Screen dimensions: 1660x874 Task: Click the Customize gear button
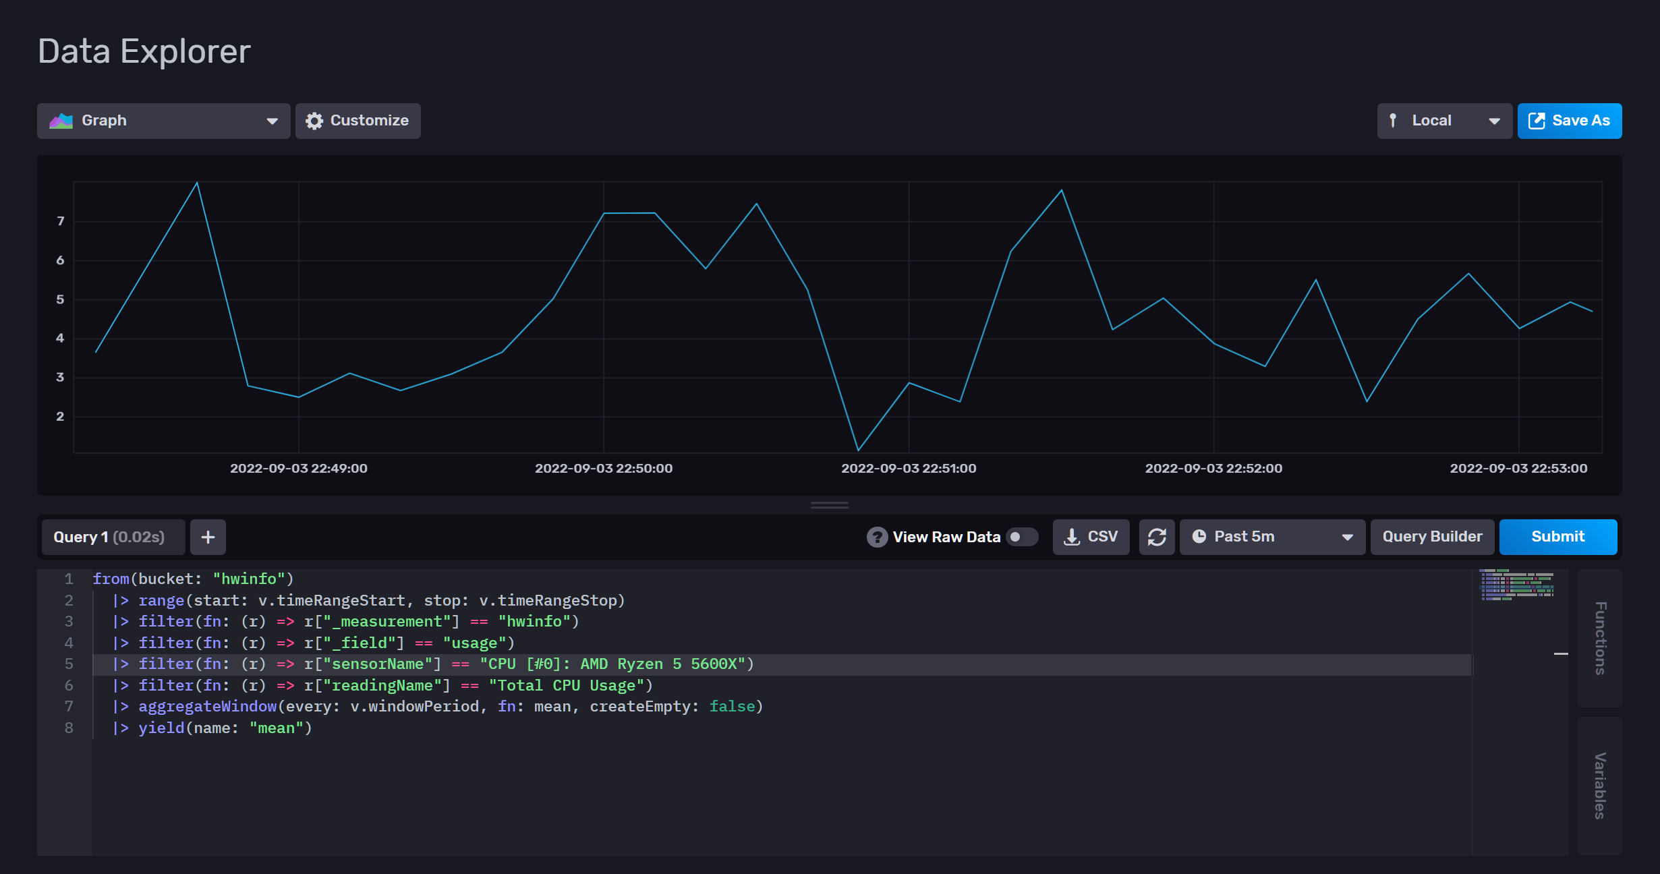point(357,121)
